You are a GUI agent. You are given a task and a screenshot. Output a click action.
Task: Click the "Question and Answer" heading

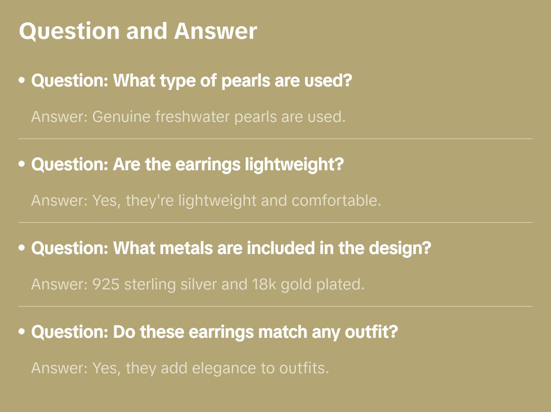138,31
